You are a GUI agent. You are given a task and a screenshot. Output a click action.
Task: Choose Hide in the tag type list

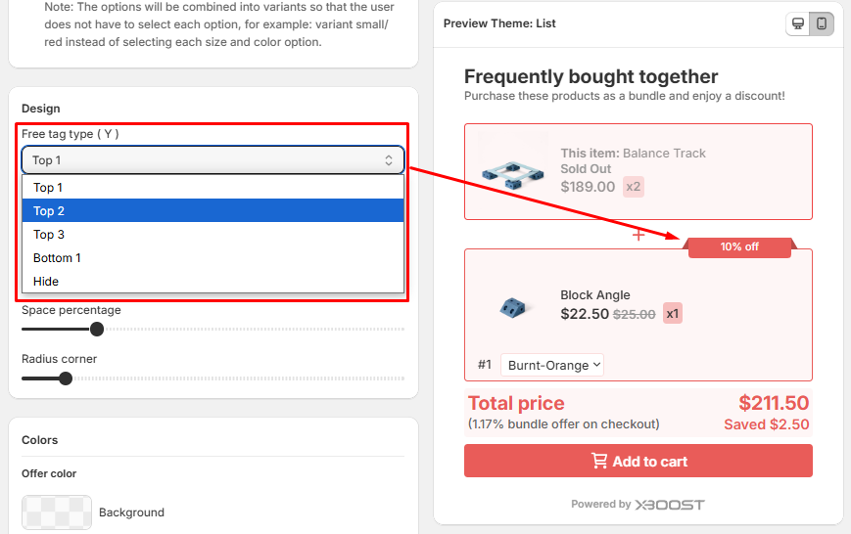pos(46,282)
